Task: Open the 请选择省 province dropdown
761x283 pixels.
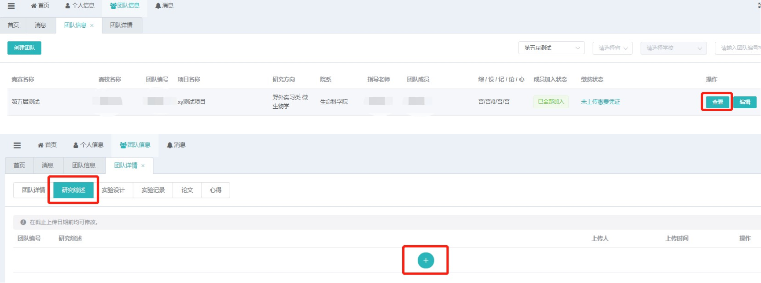Action: coord(612,48)
